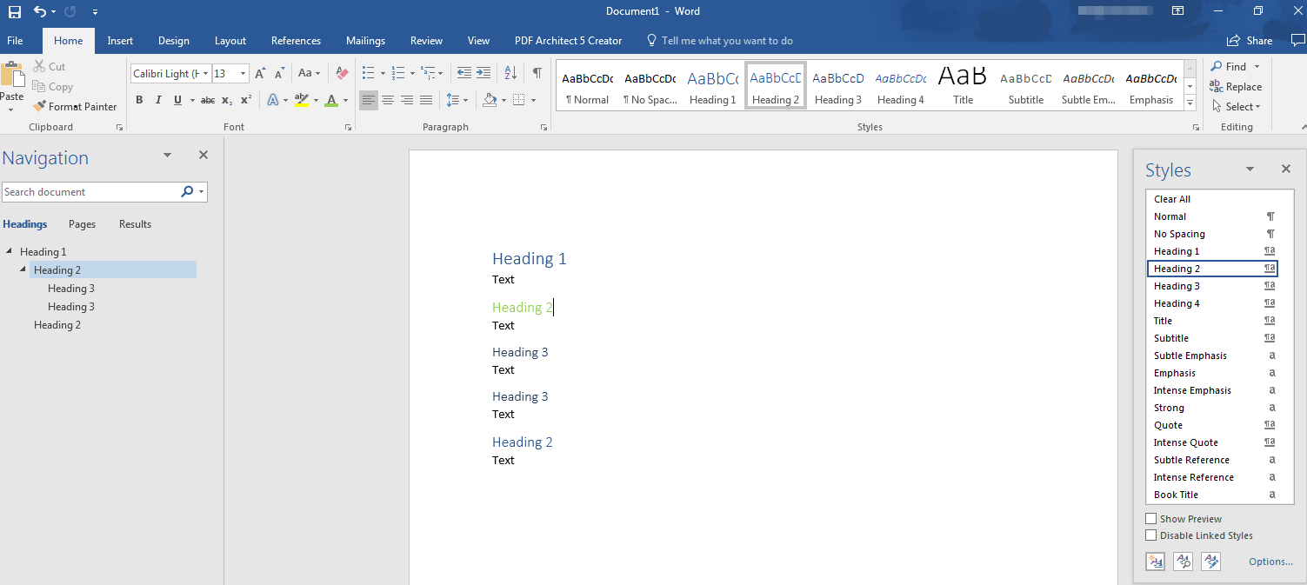Enable the Show Preview checkbox
This screenshot has height=585, width=1307.
1151,519
